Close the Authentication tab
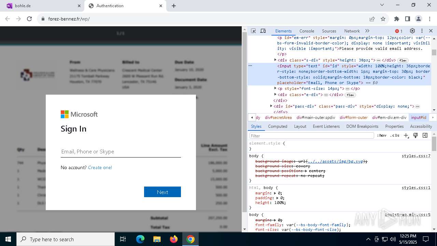The image size is (437, 246). [x=161, y=6]
